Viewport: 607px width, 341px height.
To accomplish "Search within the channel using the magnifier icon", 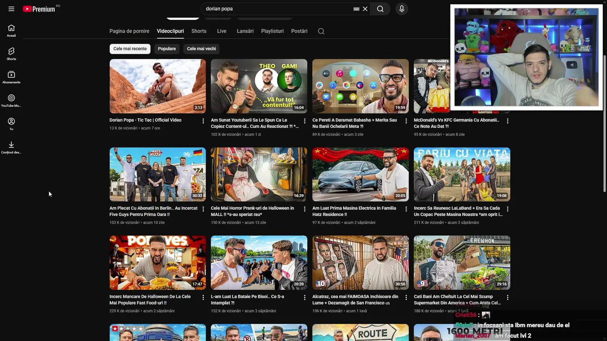I will 321,31.
